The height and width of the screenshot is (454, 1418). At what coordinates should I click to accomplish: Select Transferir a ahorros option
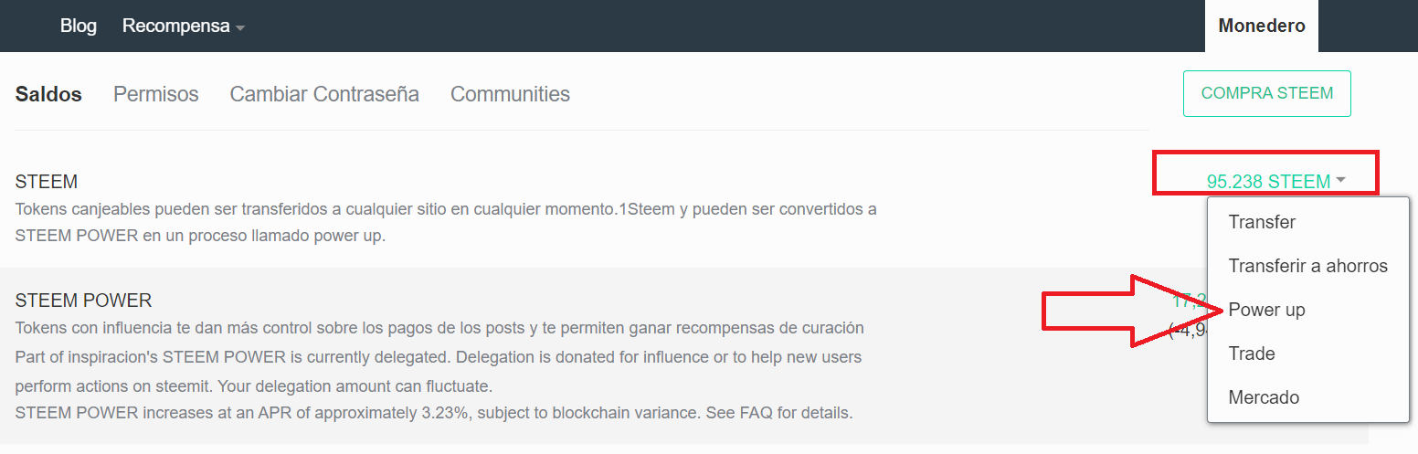coord(1307,266)
